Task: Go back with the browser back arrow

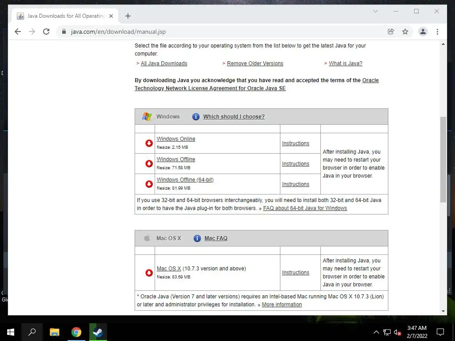Action: click(x=18, y=32)
